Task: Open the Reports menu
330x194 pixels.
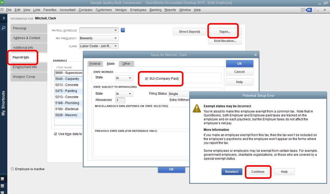Action: click(170, 10)
